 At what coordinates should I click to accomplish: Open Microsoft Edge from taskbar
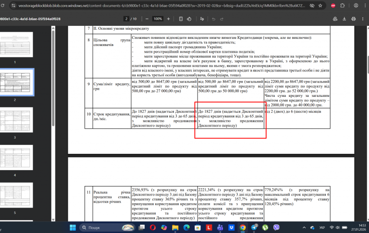coord(186,227)
